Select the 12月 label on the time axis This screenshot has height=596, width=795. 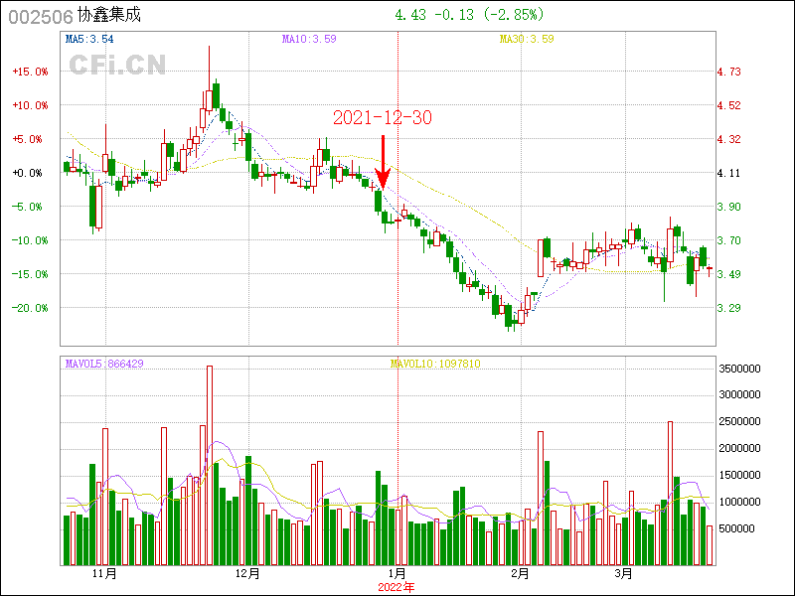click(247, 574)
